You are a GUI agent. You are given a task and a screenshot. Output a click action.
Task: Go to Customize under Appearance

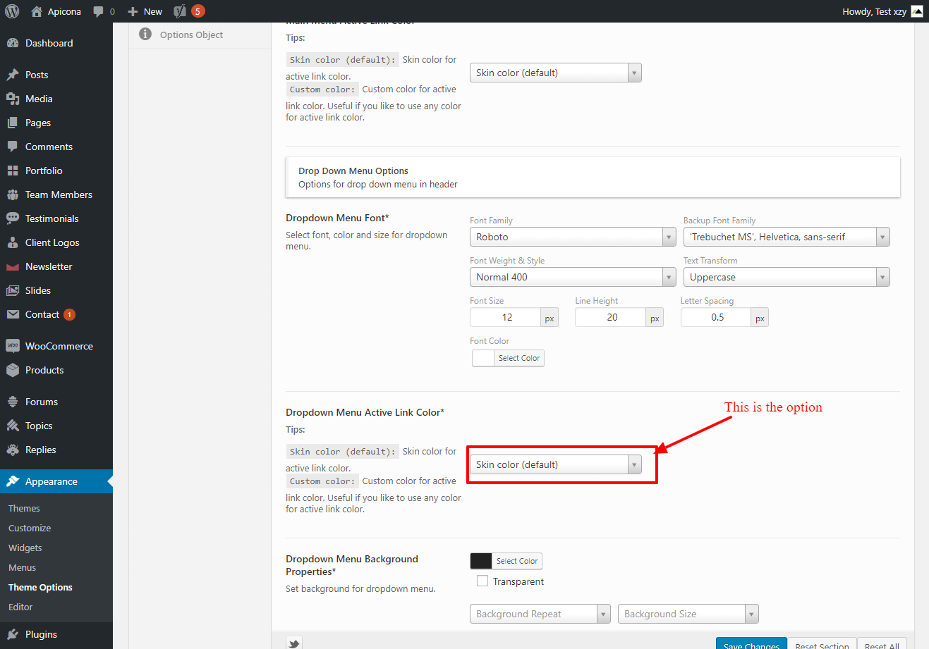(x=30, y=528)
